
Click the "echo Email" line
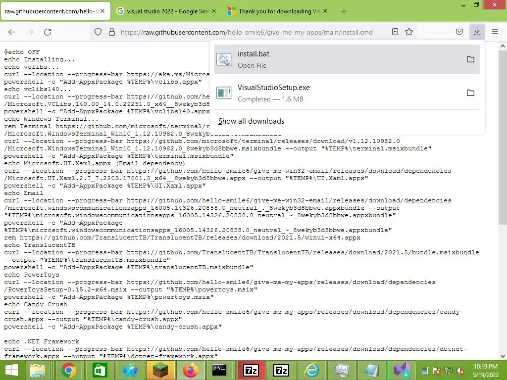tap(24, 193)
